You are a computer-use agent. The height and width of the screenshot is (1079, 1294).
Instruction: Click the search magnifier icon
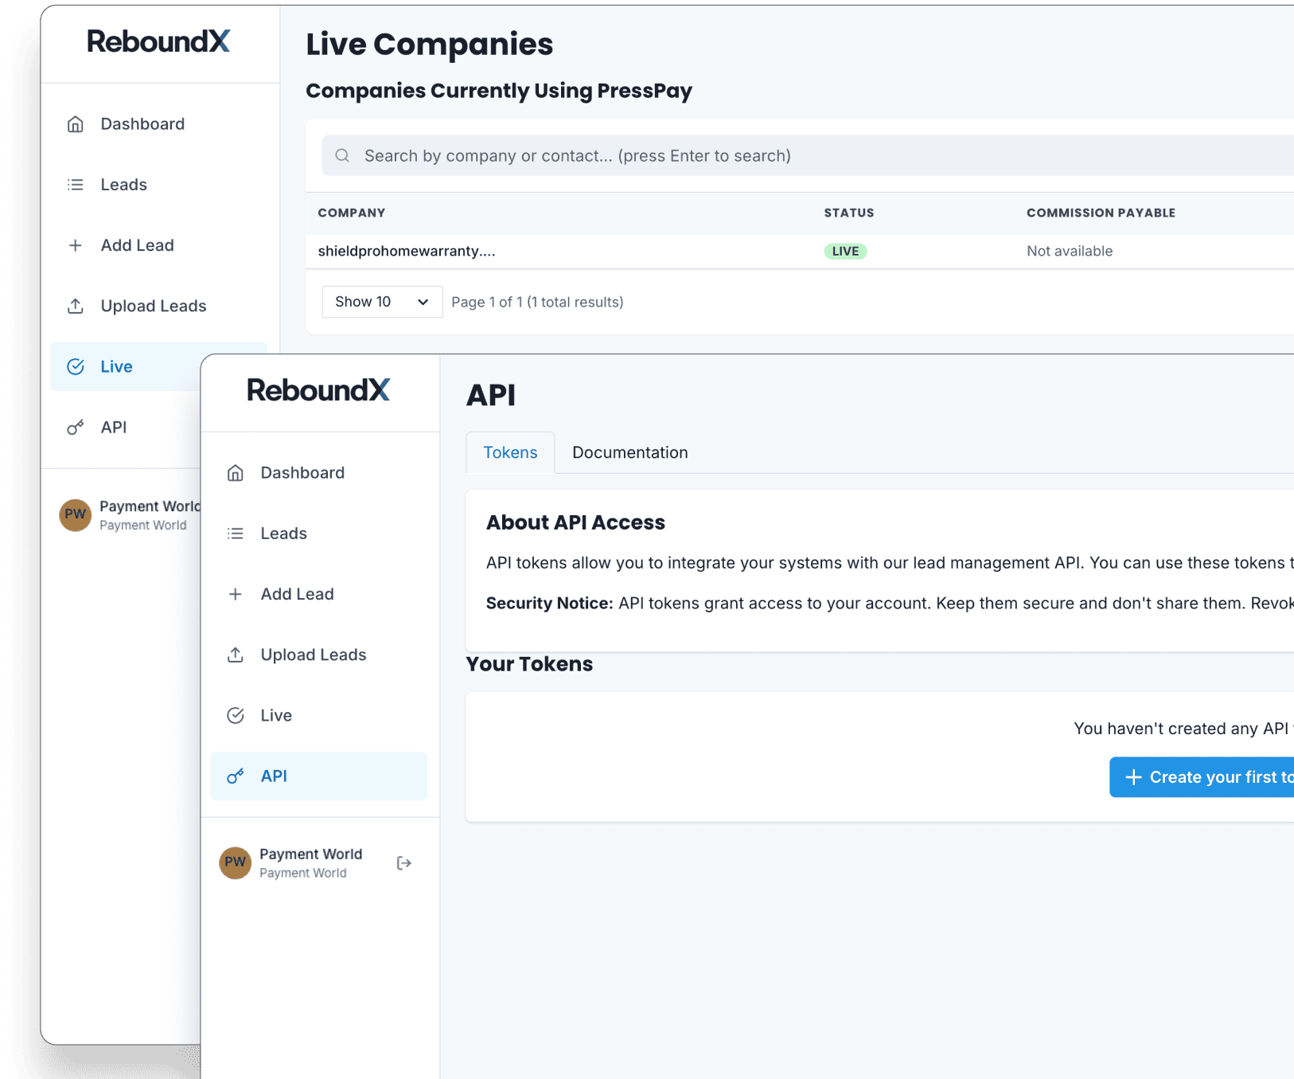click(342, 155)
